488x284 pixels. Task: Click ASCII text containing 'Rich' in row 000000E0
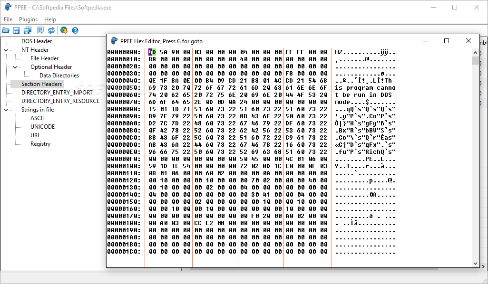365,152
